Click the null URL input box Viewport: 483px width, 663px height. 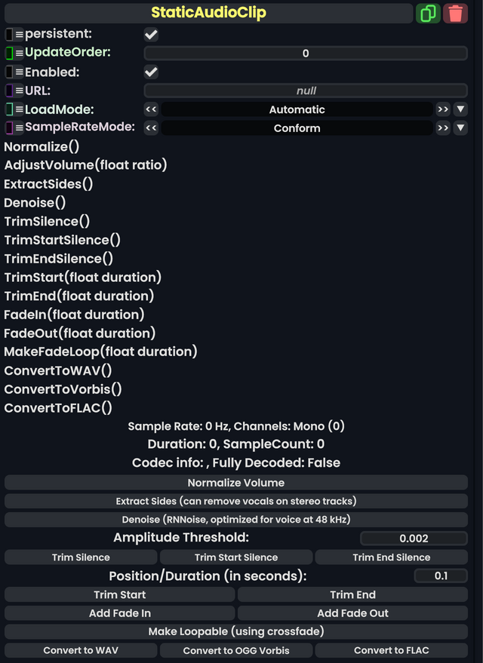click(306, 91)
